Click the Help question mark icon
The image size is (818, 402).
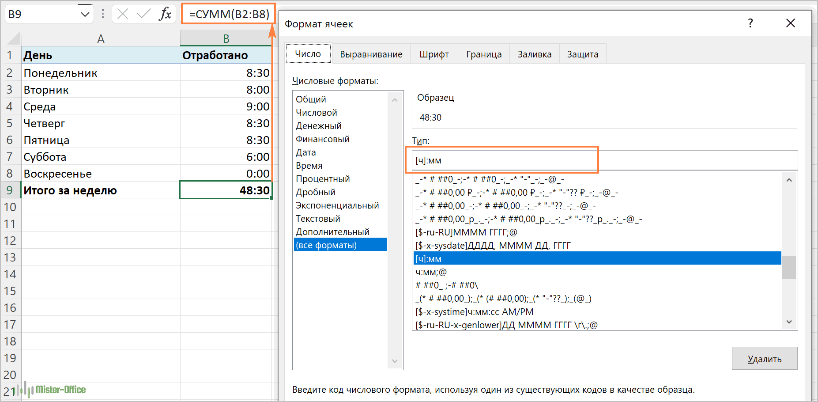coord(750,23)
